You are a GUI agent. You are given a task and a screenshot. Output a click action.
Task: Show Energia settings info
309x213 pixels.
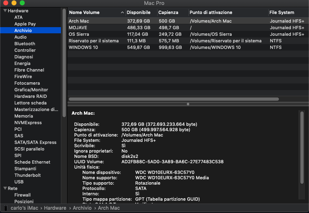coord(22,63)
